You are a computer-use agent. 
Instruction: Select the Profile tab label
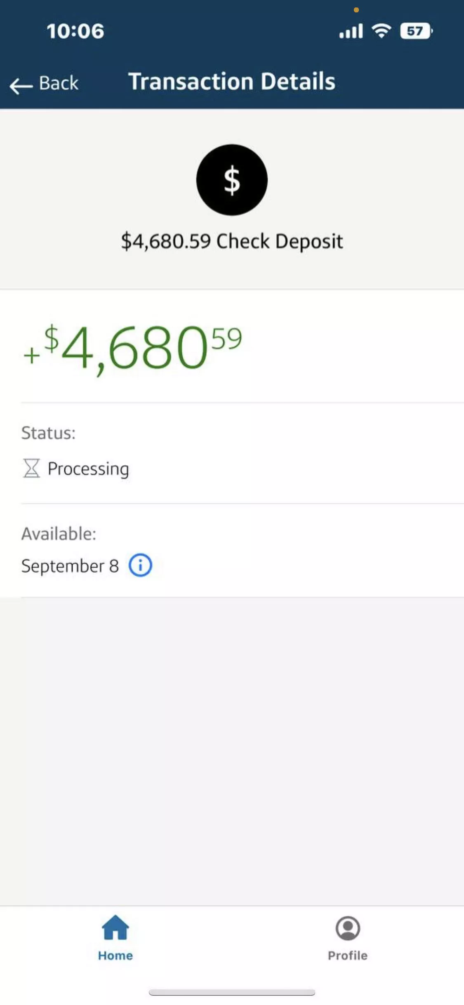point(348,955)
